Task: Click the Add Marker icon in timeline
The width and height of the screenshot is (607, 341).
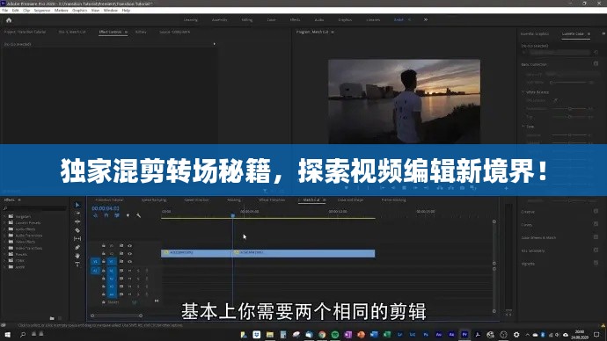Action: click(x=128, y=215)
